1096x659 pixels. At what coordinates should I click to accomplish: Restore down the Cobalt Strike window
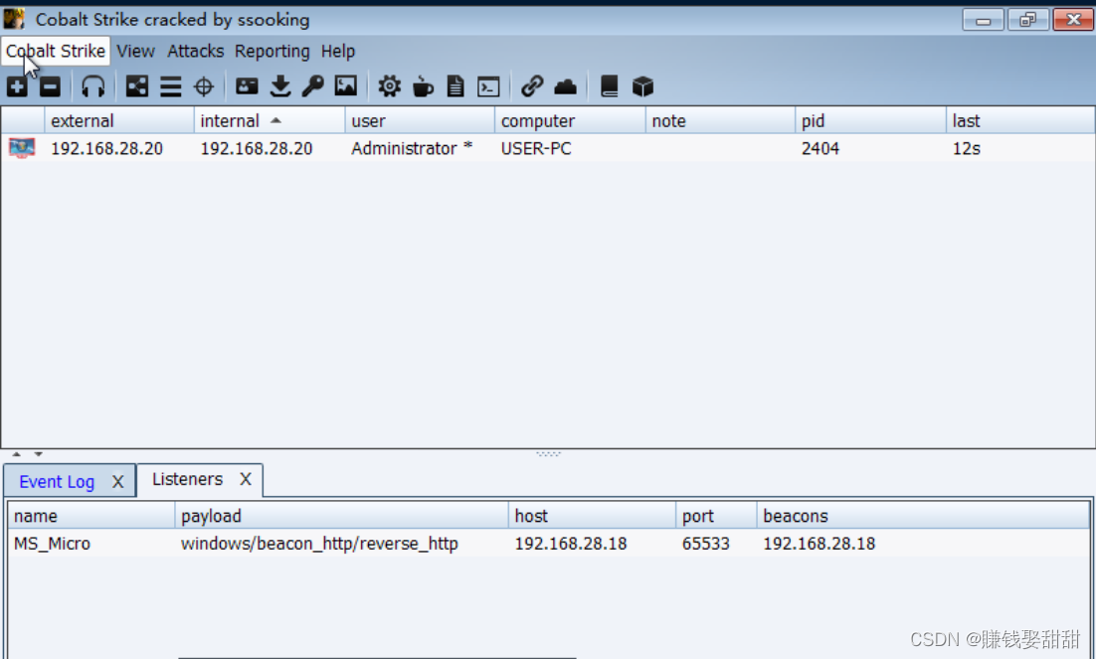click(x=1027, y=20)
